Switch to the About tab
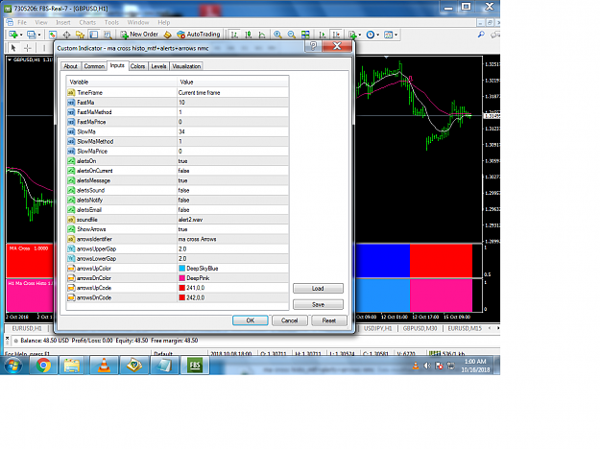This screenshot has width=600, height=449. [x=70, y=66]
